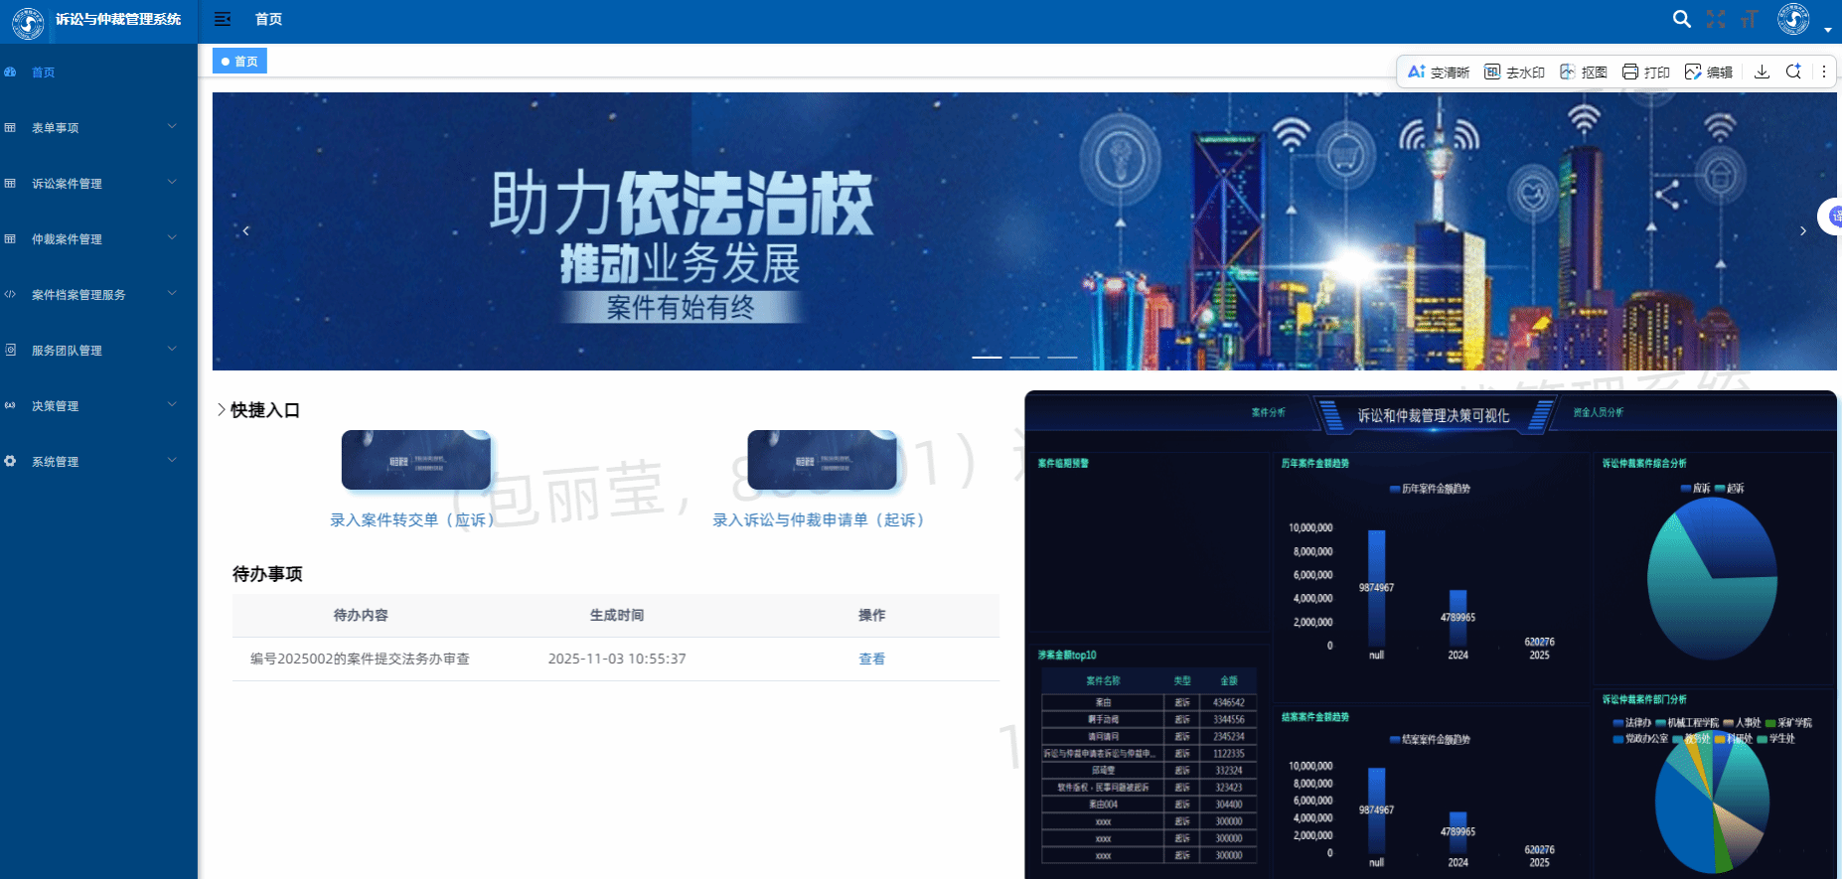Screen dimensions: 1842x879
Task: Switch to the 首页 page tab
Action: coord(239,62)
